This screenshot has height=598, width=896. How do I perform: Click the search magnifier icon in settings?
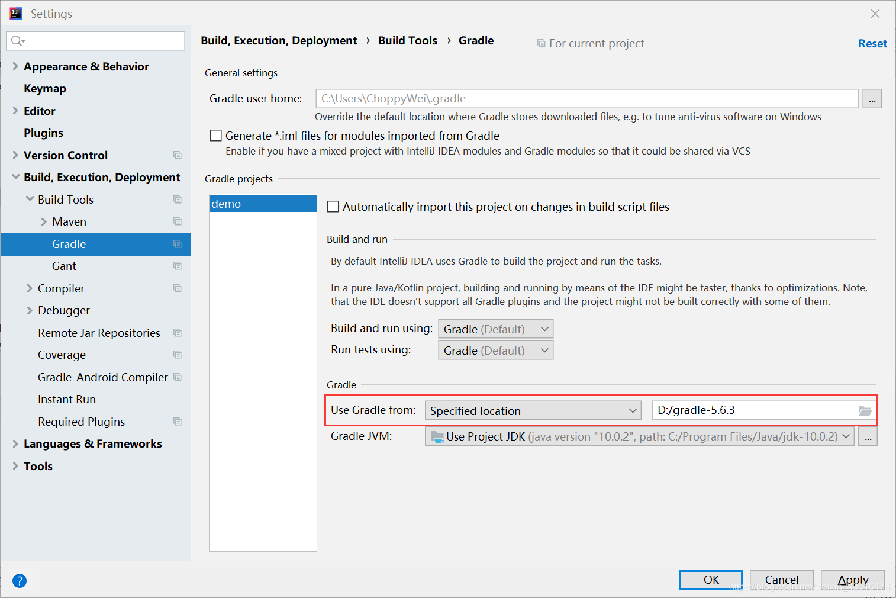(x=17, y=41)
